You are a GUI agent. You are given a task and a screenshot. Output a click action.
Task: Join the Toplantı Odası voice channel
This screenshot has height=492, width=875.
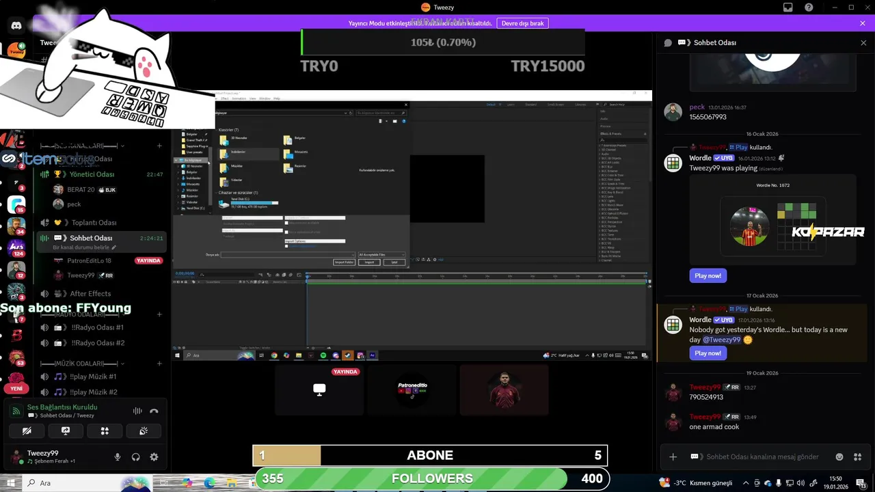(101, 222)
